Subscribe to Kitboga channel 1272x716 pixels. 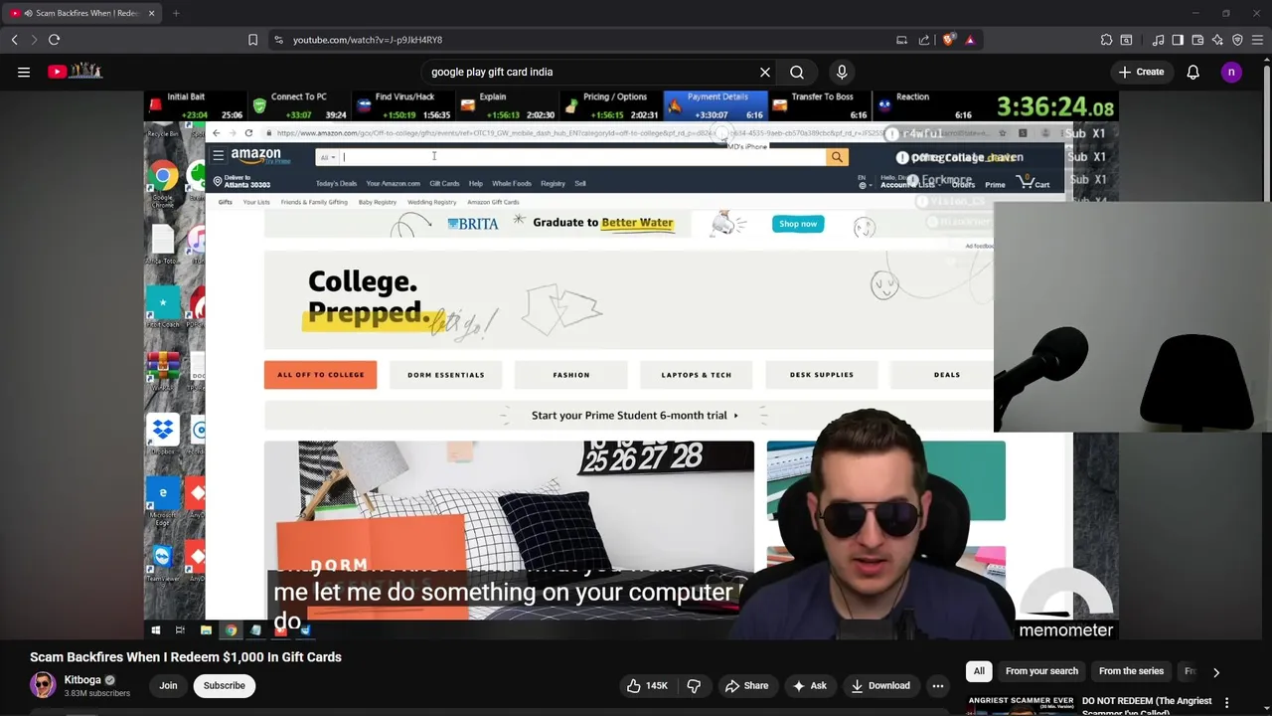point(224,685)
